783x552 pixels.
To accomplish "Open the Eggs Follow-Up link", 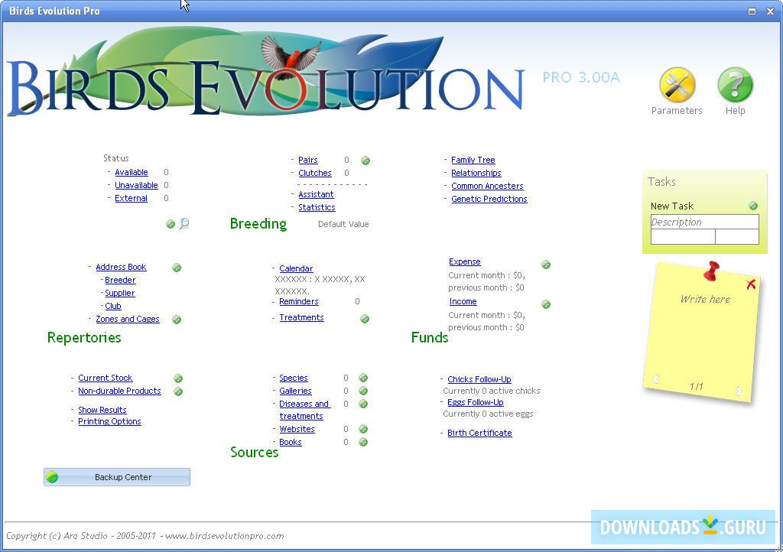I will pyautogui.click(x=476, y=403).
